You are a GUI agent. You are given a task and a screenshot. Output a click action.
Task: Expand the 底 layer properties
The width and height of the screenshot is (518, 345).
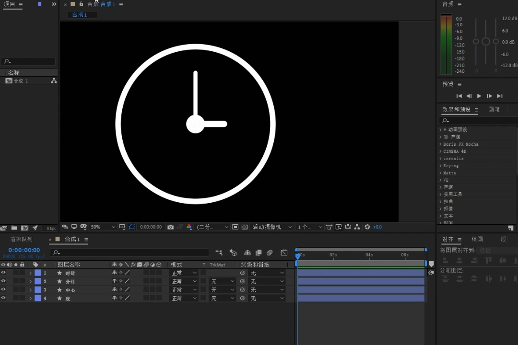tap(31, 298)
